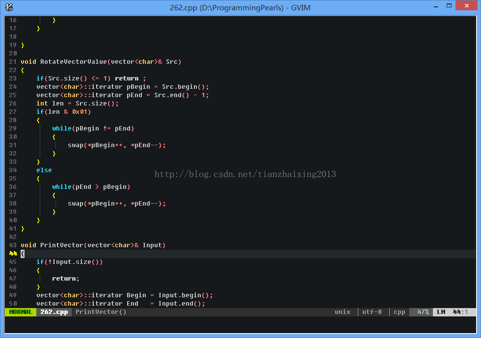Click the opening brace on line 44
This screenshot has width=481, height=338.
tap(23, 254)
